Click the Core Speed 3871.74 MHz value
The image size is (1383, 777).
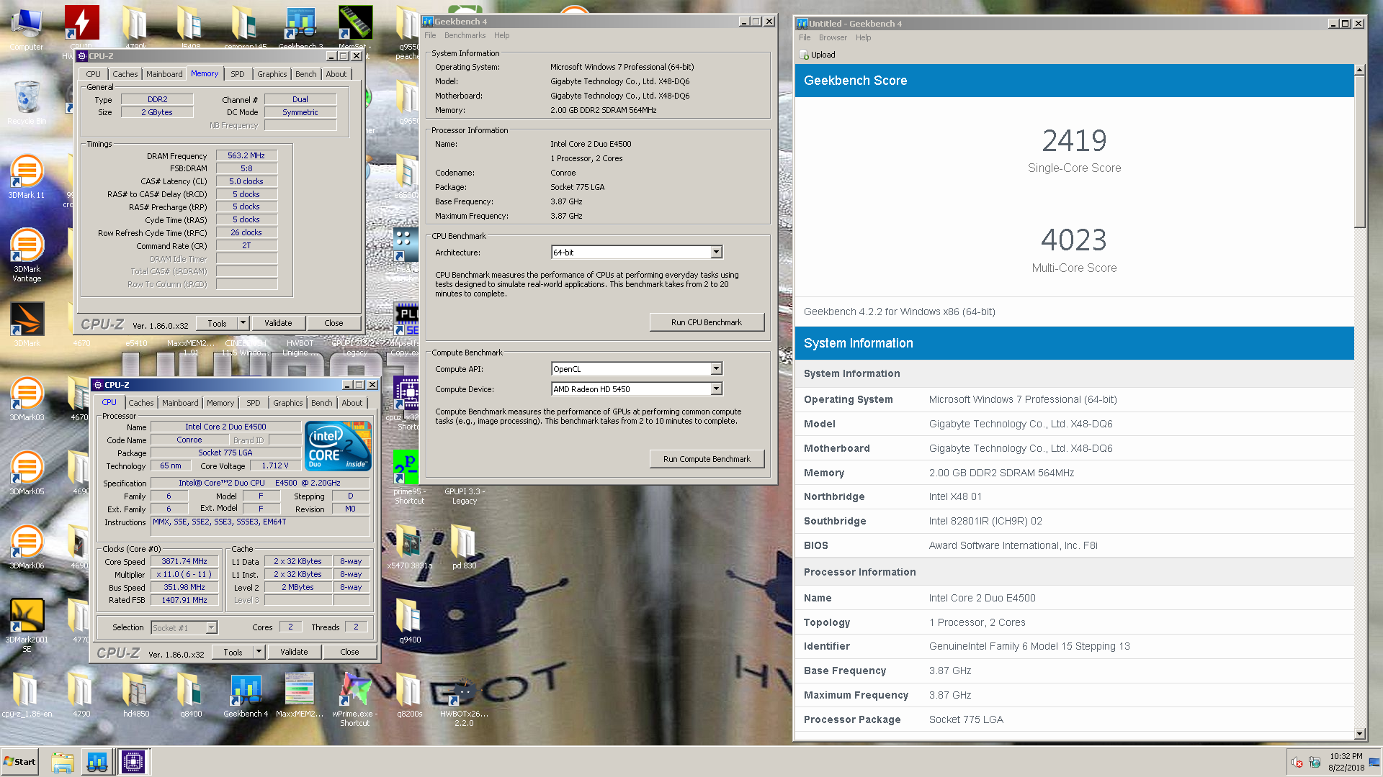pyautogui.click(x=184, y=562)
